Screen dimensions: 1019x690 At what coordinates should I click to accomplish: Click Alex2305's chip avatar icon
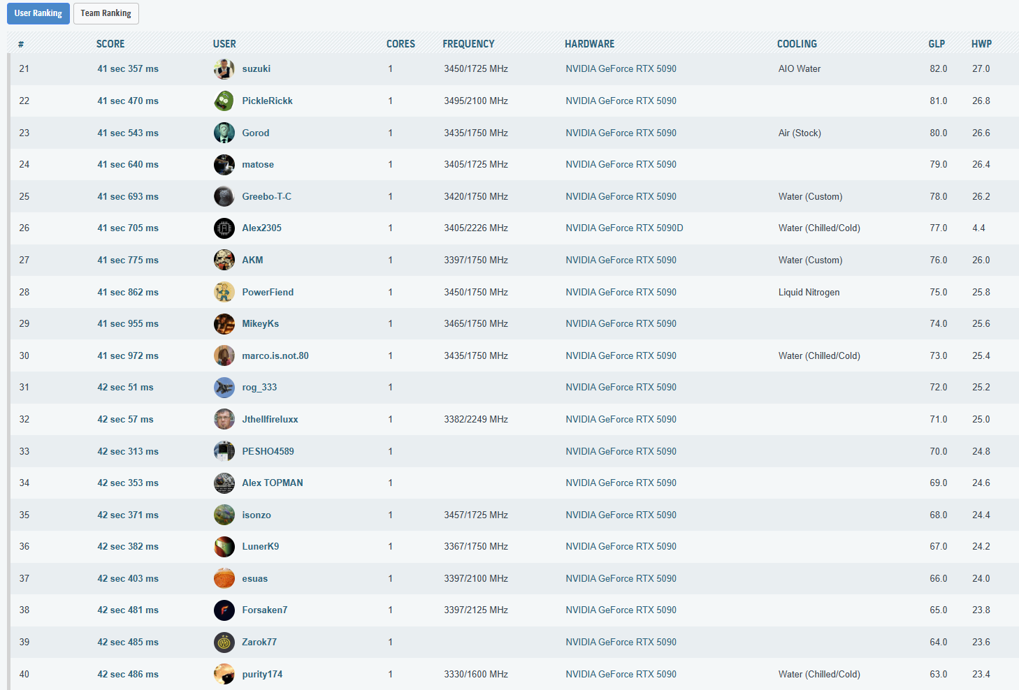pos(224,228)
